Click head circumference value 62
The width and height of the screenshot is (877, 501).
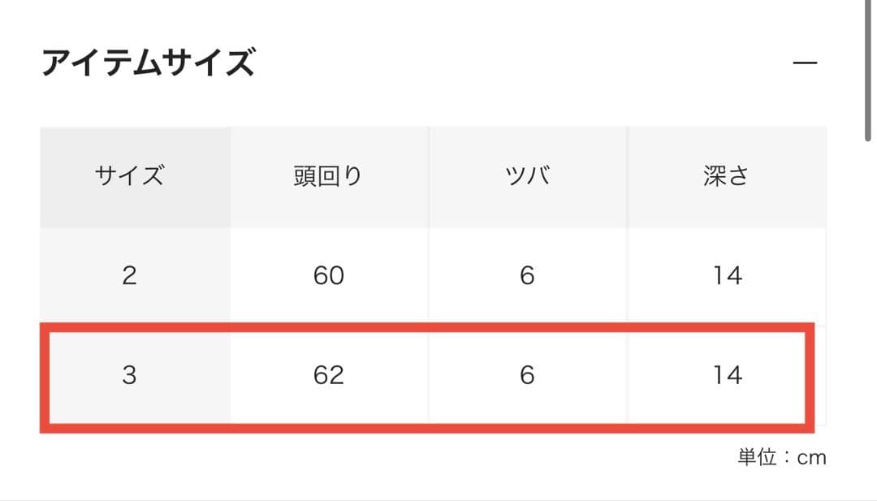(328, 375)
